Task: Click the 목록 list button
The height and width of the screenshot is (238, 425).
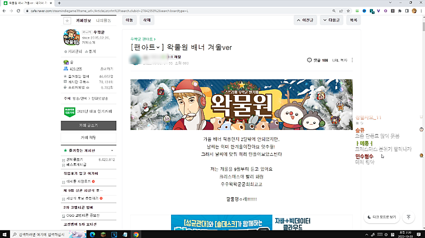Action: pos(353,20)
